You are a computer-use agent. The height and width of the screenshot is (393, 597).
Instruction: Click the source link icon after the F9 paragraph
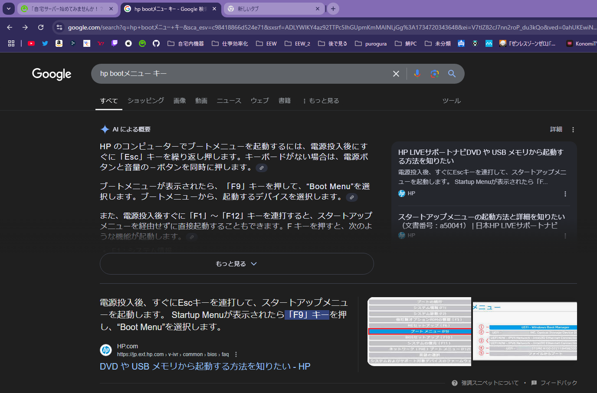(x=352, y=197)
